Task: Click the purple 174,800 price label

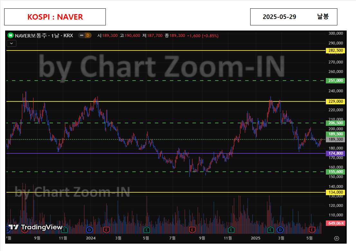Action: (x=335, y=153)
